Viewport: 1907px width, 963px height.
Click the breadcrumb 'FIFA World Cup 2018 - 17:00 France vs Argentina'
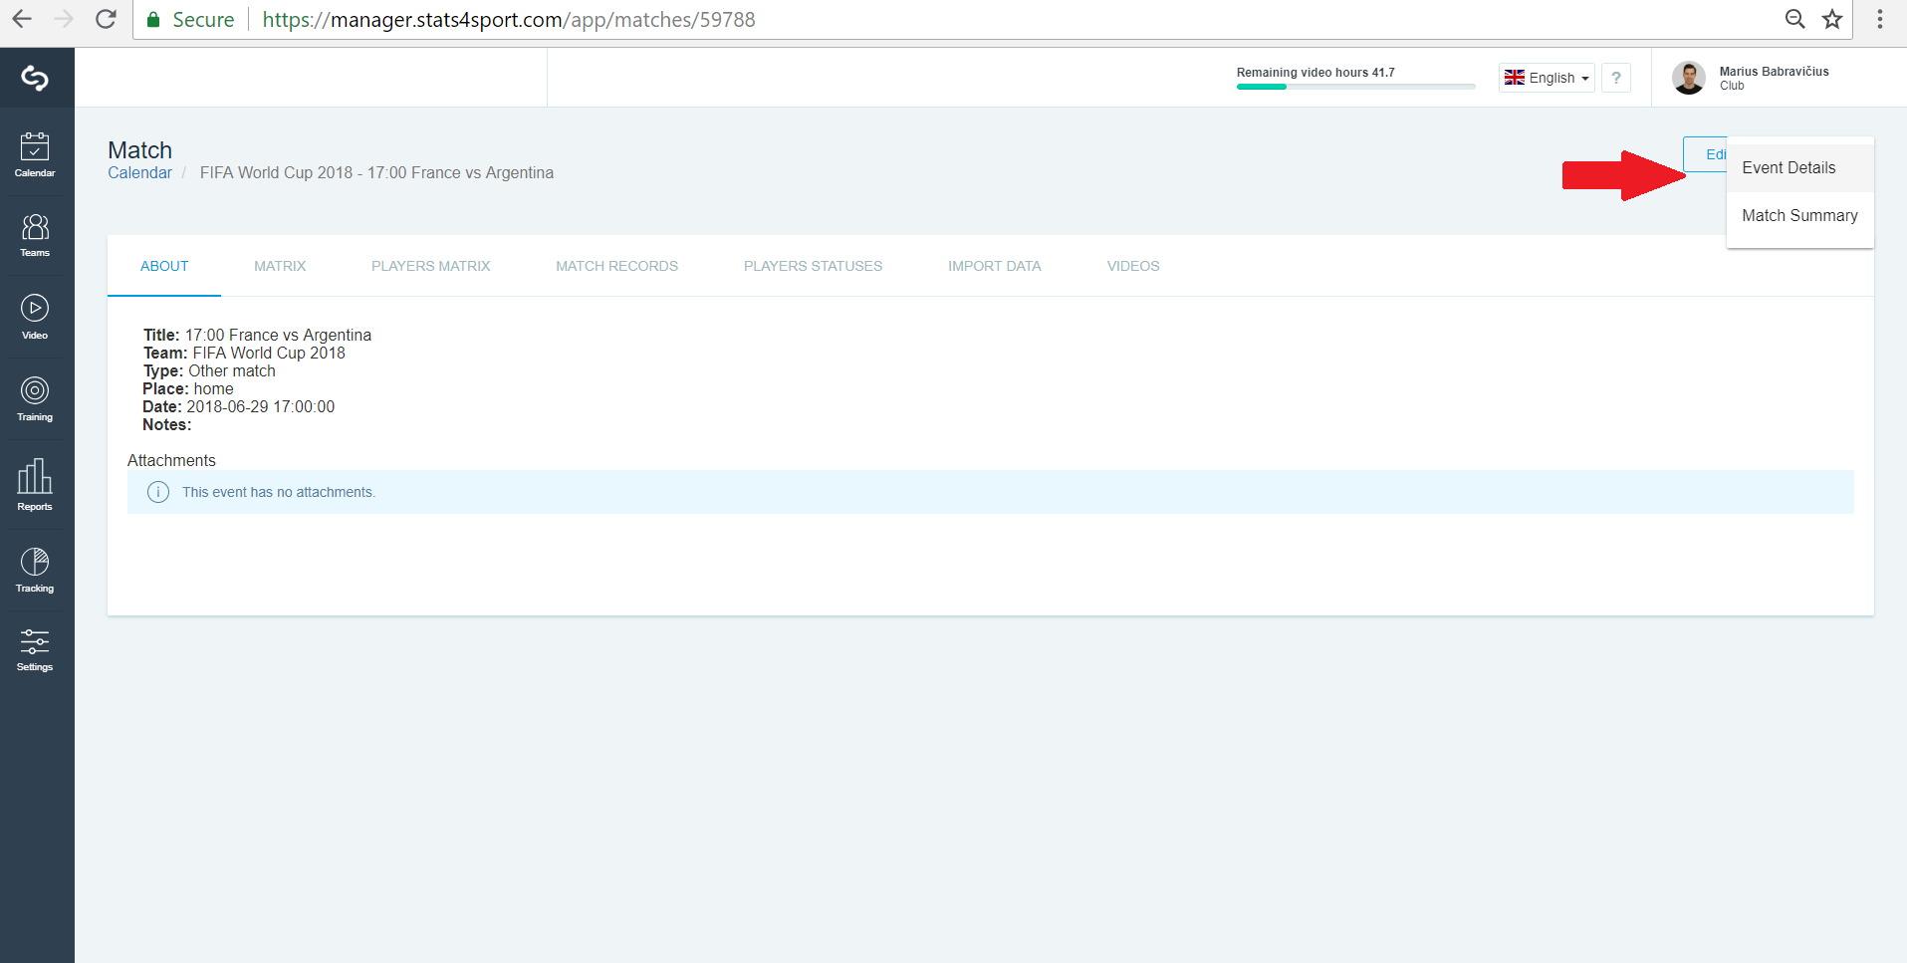click(376, 173)
